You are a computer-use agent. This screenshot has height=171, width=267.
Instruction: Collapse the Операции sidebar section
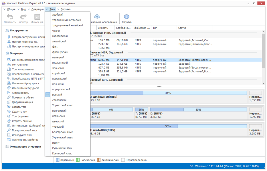pyautogui.click(x=16, y=53)
